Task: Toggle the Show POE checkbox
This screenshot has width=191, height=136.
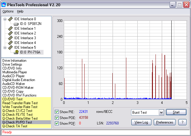Action: [57, 118]
